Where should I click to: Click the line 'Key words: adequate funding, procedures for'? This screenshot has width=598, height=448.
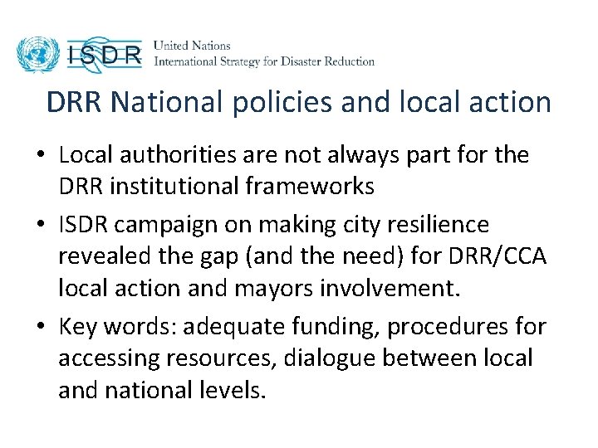(302, 327)
